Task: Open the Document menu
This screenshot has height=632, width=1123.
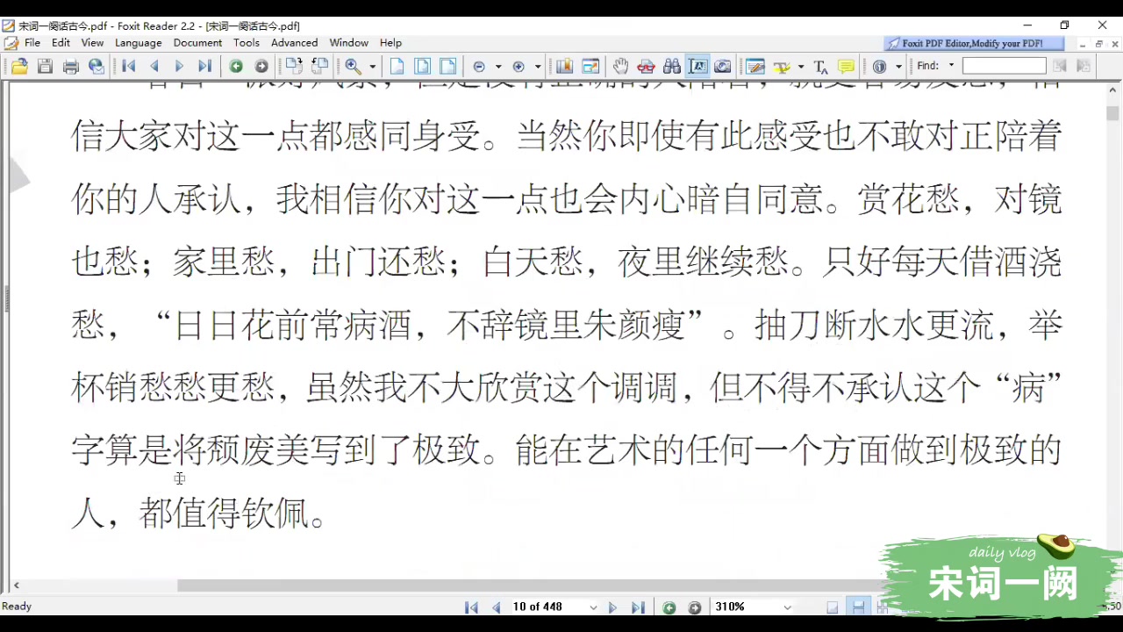Action: tap(197, 42)
